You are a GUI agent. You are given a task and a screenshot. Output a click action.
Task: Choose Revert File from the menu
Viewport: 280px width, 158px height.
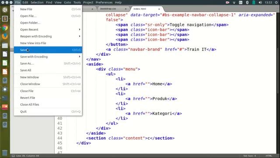pos(48,98)
